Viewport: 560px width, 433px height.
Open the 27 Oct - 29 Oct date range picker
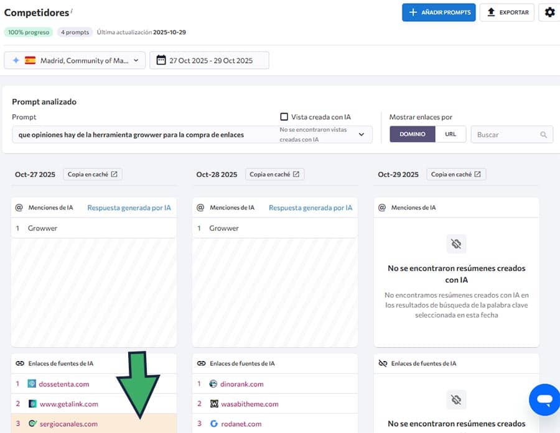pyautogui.click(x=209, y=60)
